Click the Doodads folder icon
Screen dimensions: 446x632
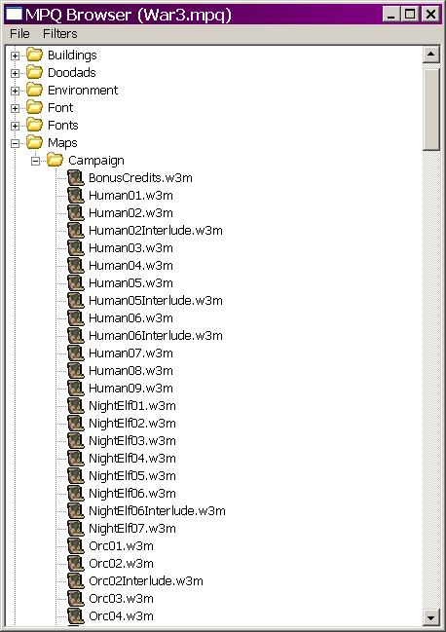tap(35, 73)
